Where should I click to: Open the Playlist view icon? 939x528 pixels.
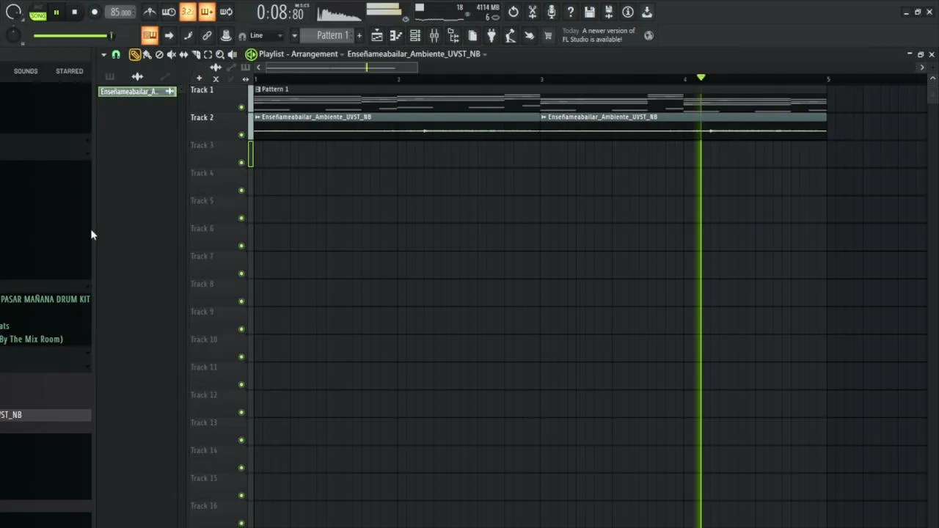(377, 35)
